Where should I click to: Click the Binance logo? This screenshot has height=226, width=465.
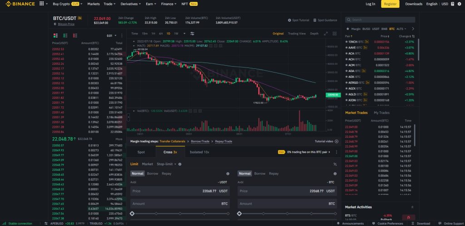coord(20,4)
